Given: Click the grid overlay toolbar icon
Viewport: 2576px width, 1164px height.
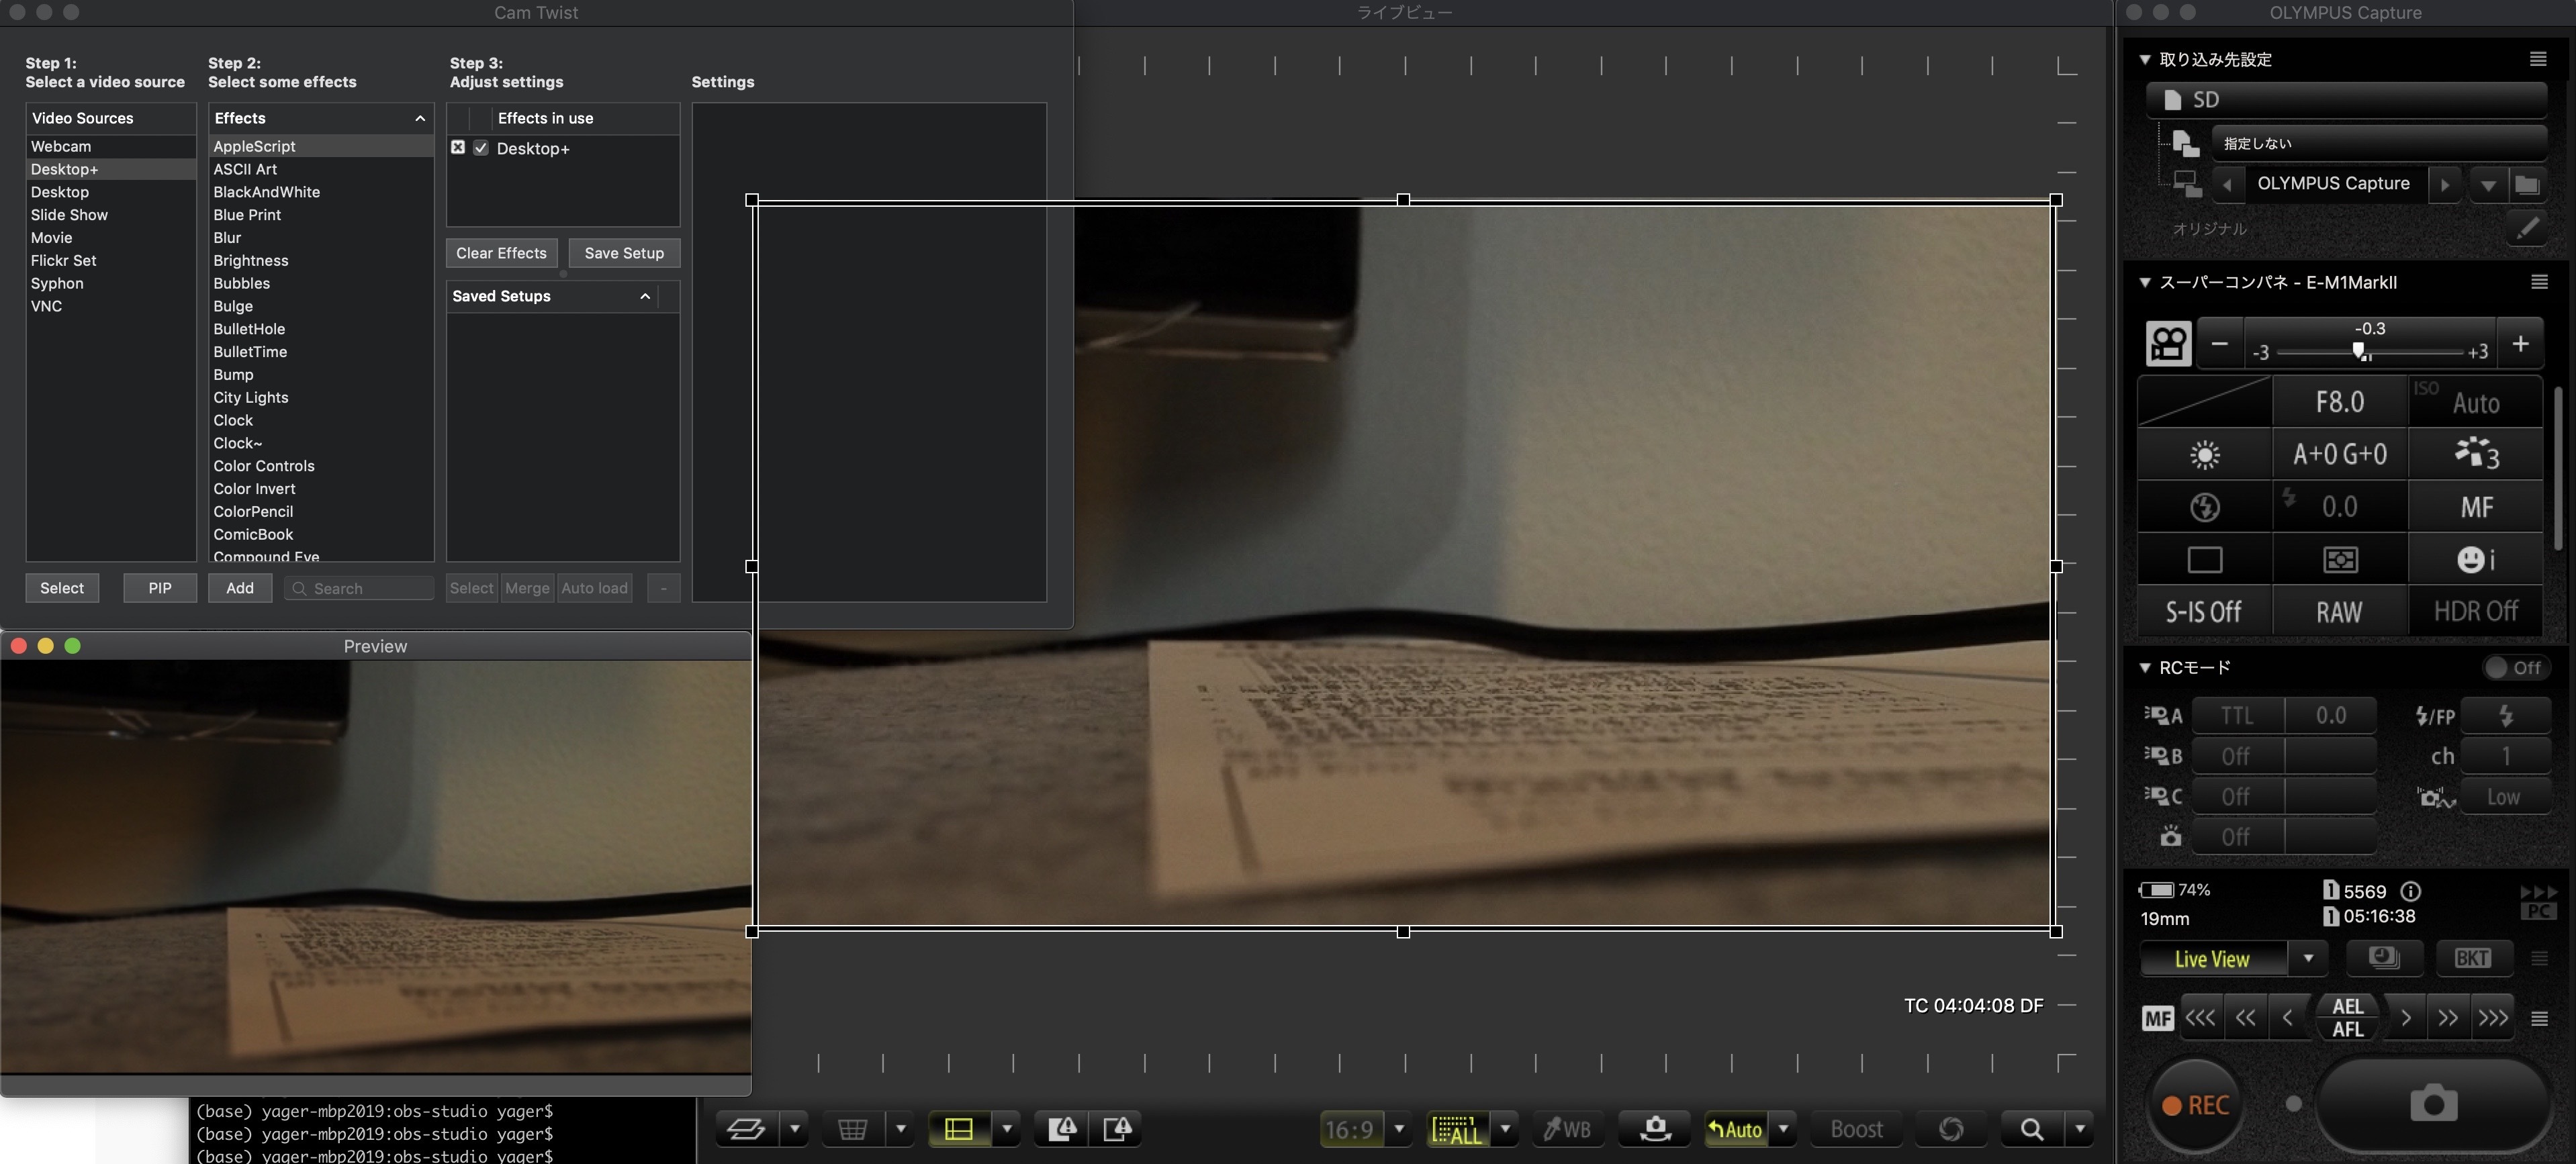Looking at the screenshot, I should [x=852, y=1129].
